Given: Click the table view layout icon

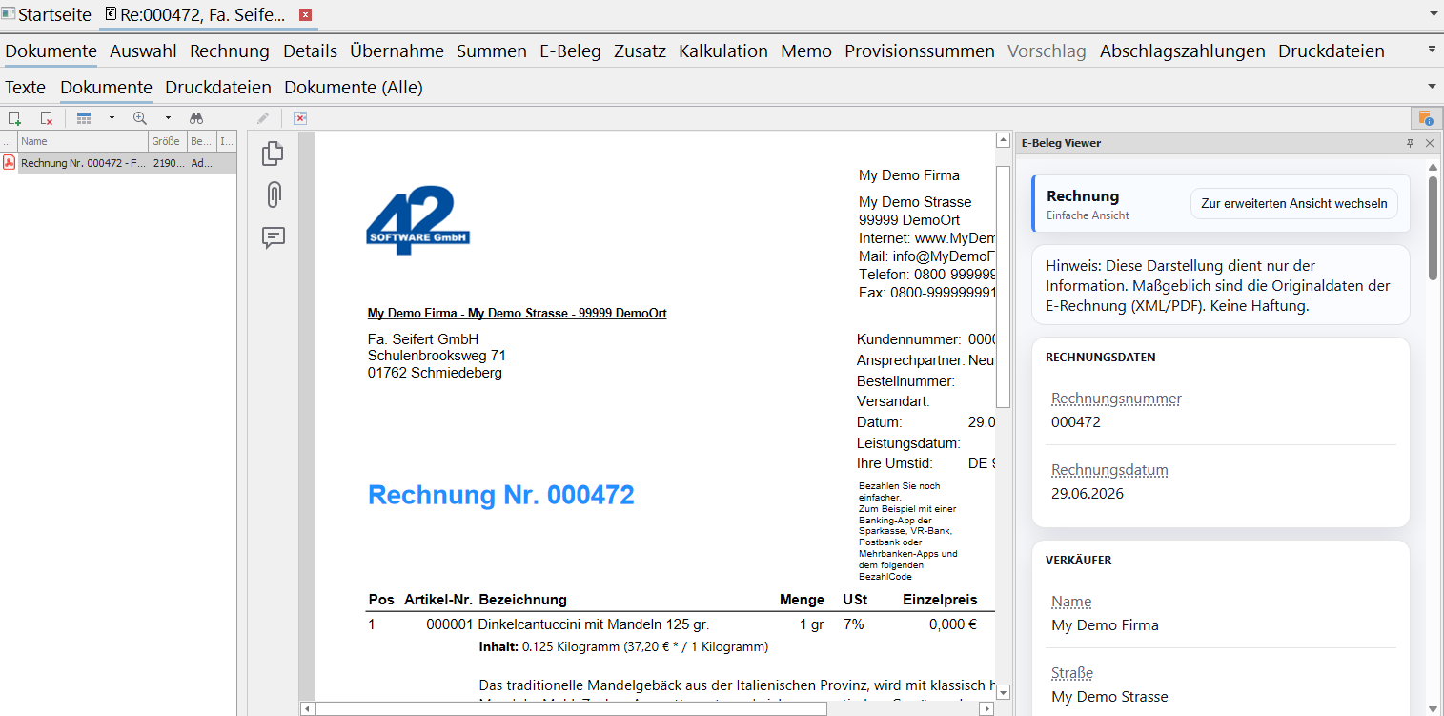Looking at the screenshot, I should (84, 118).
